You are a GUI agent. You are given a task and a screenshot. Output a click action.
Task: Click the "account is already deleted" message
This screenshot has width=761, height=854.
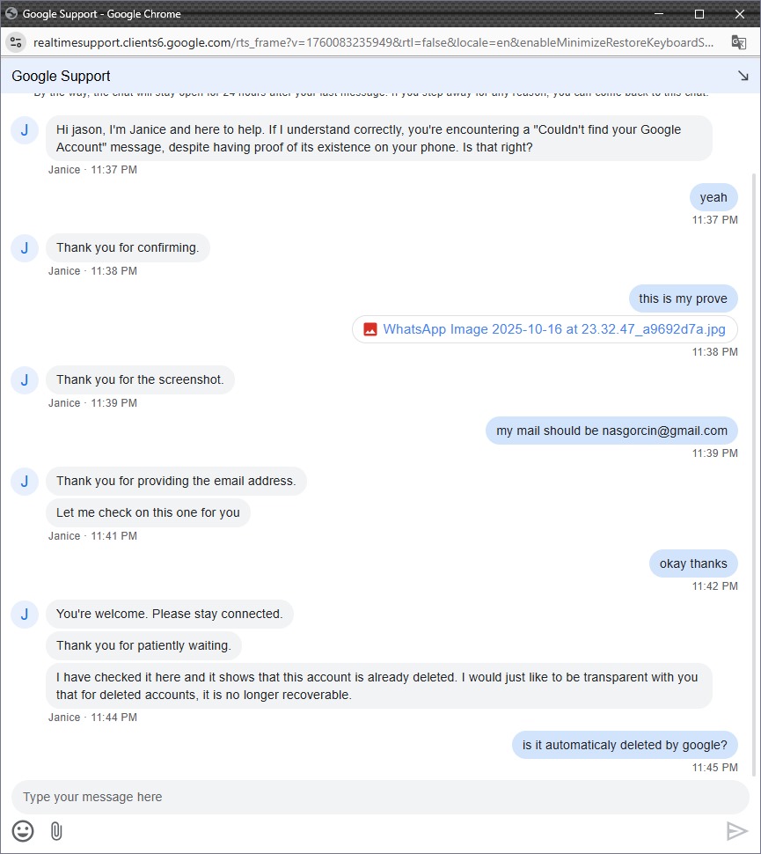(x=378, y=686)
